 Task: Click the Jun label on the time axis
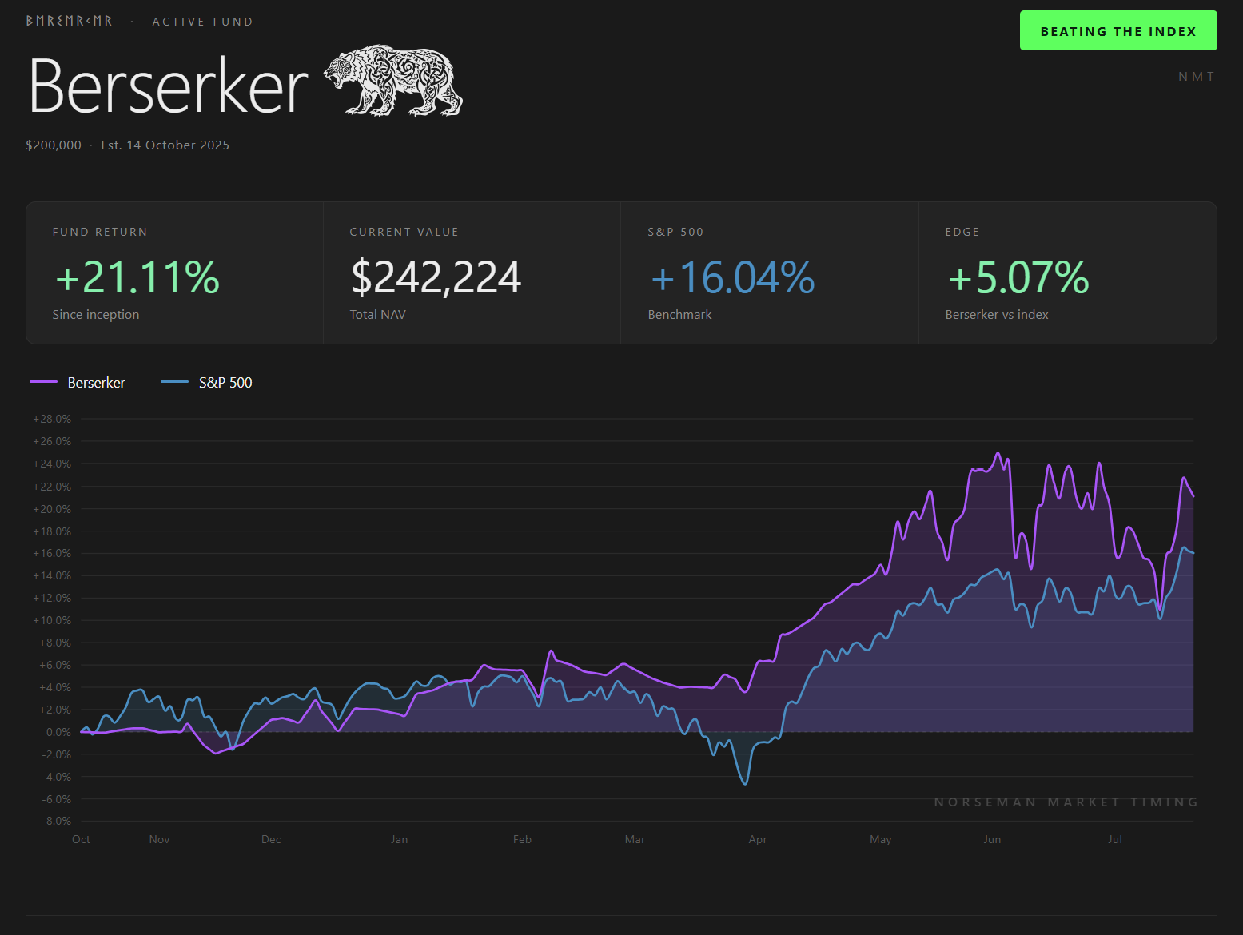[992, 839]
